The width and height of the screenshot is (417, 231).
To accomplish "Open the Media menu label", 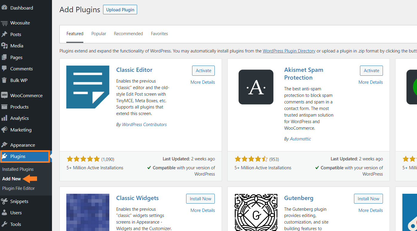I will coord(17,46).
